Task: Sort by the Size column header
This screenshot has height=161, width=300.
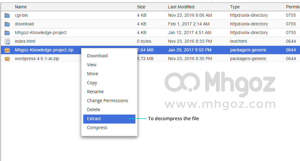Action: (141, 7)
